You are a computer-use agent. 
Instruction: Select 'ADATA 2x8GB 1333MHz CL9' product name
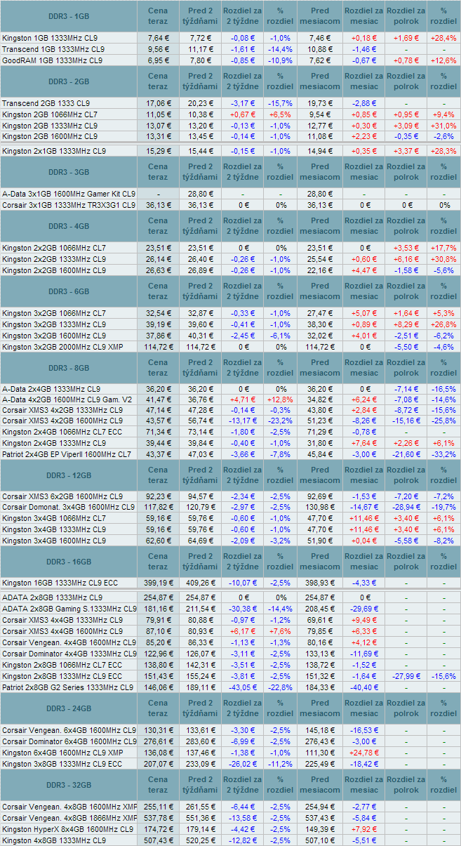pos(52,597)
